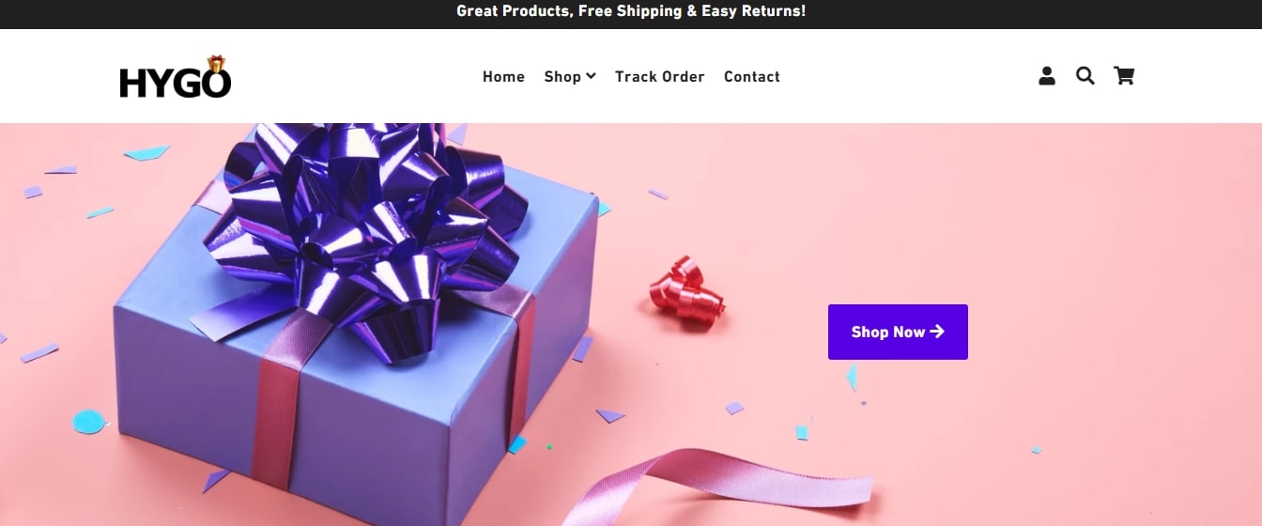The width and height of the screenshot is (1262, 526).
Task: Click the red curled ribbon
Action: [687, 291]
